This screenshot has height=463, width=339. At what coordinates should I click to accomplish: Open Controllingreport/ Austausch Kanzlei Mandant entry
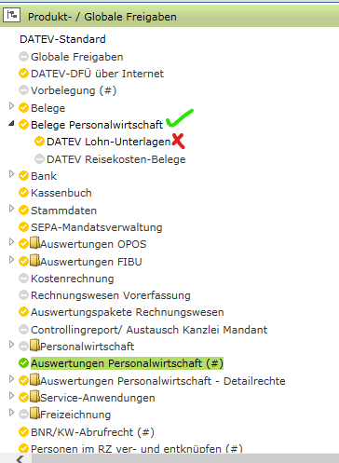149,330
